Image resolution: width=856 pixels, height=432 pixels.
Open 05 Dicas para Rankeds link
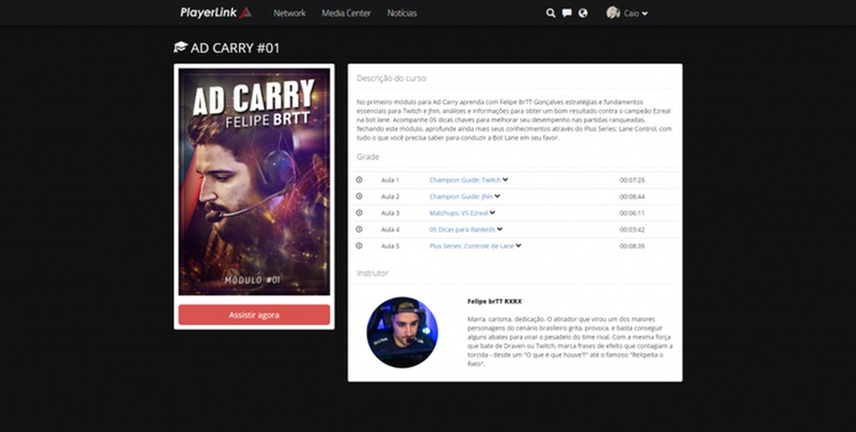tap(462, 229)
